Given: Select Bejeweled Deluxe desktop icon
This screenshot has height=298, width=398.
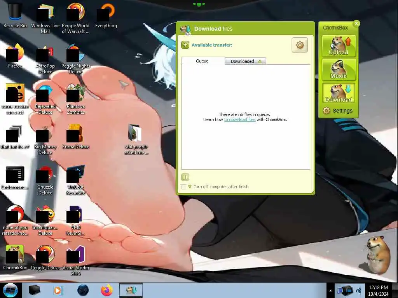Looking at the screenshot, I should click(x=45, y=99).
